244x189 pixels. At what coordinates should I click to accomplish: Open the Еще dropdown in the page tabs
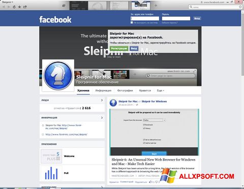[x=161, y=90]
